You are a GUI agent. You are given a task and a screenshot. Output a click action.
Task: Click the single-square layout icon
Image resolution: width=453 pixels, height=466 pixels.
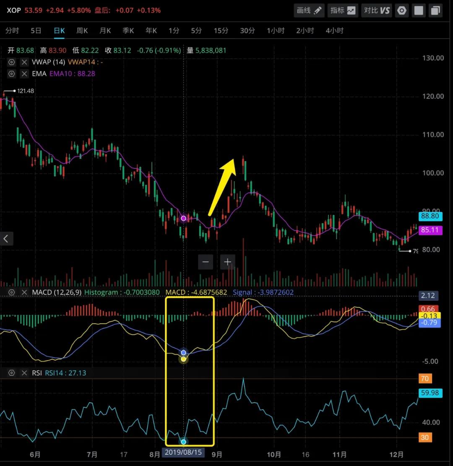(419, 10)
